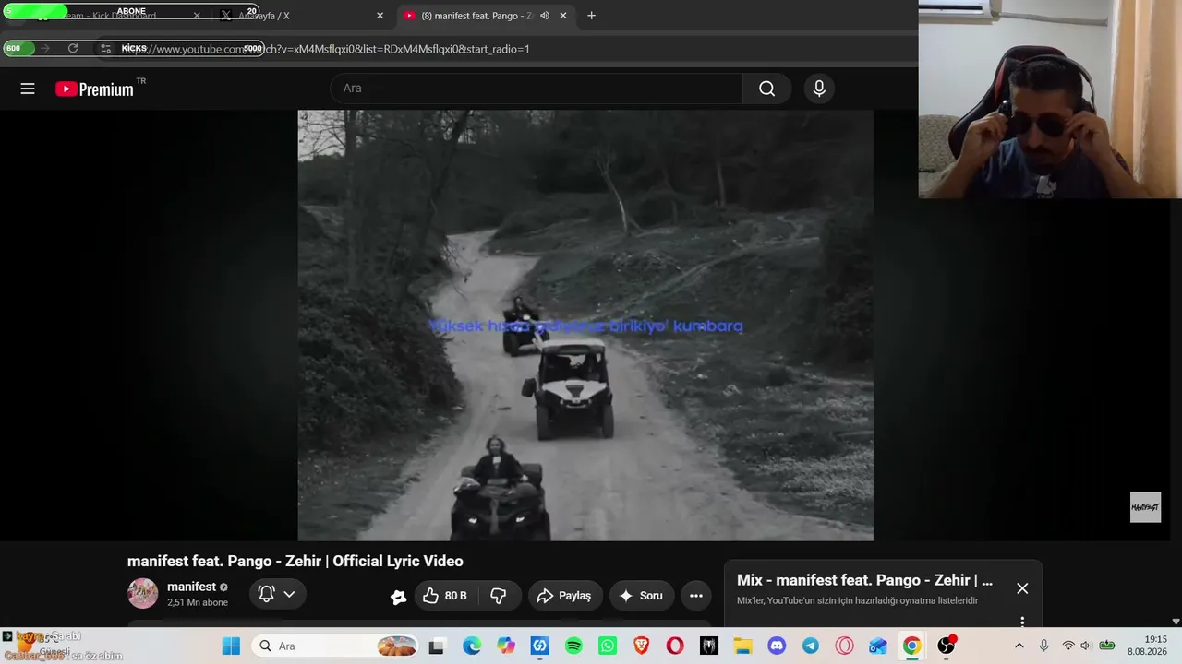
Task: Launch Opera browser from the taskbar
Action: coord(675,646)
